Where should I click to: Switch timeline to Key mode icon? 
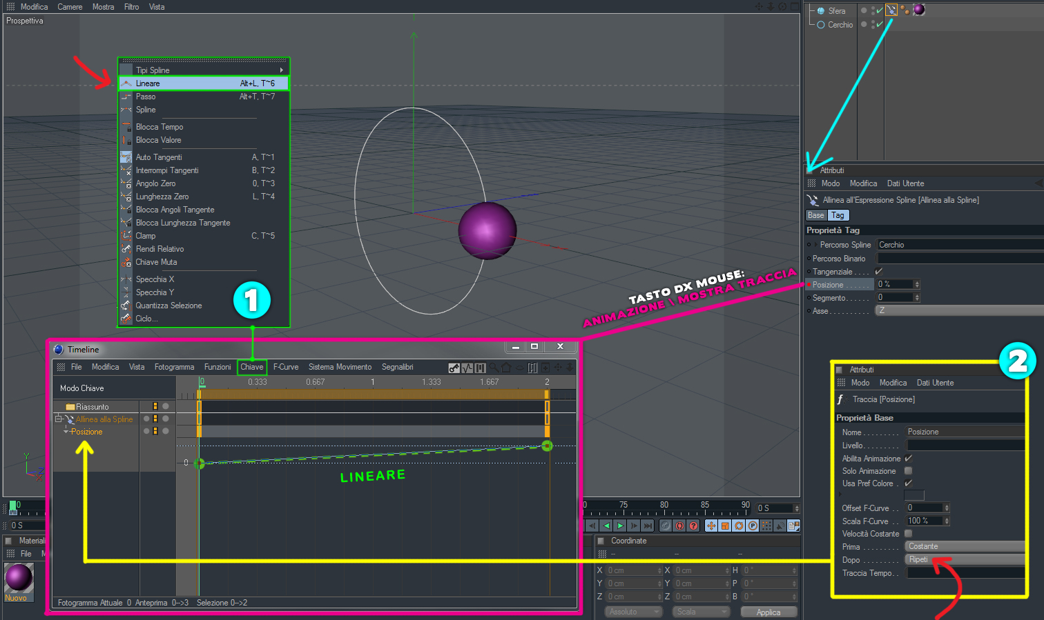pos(454,368)
